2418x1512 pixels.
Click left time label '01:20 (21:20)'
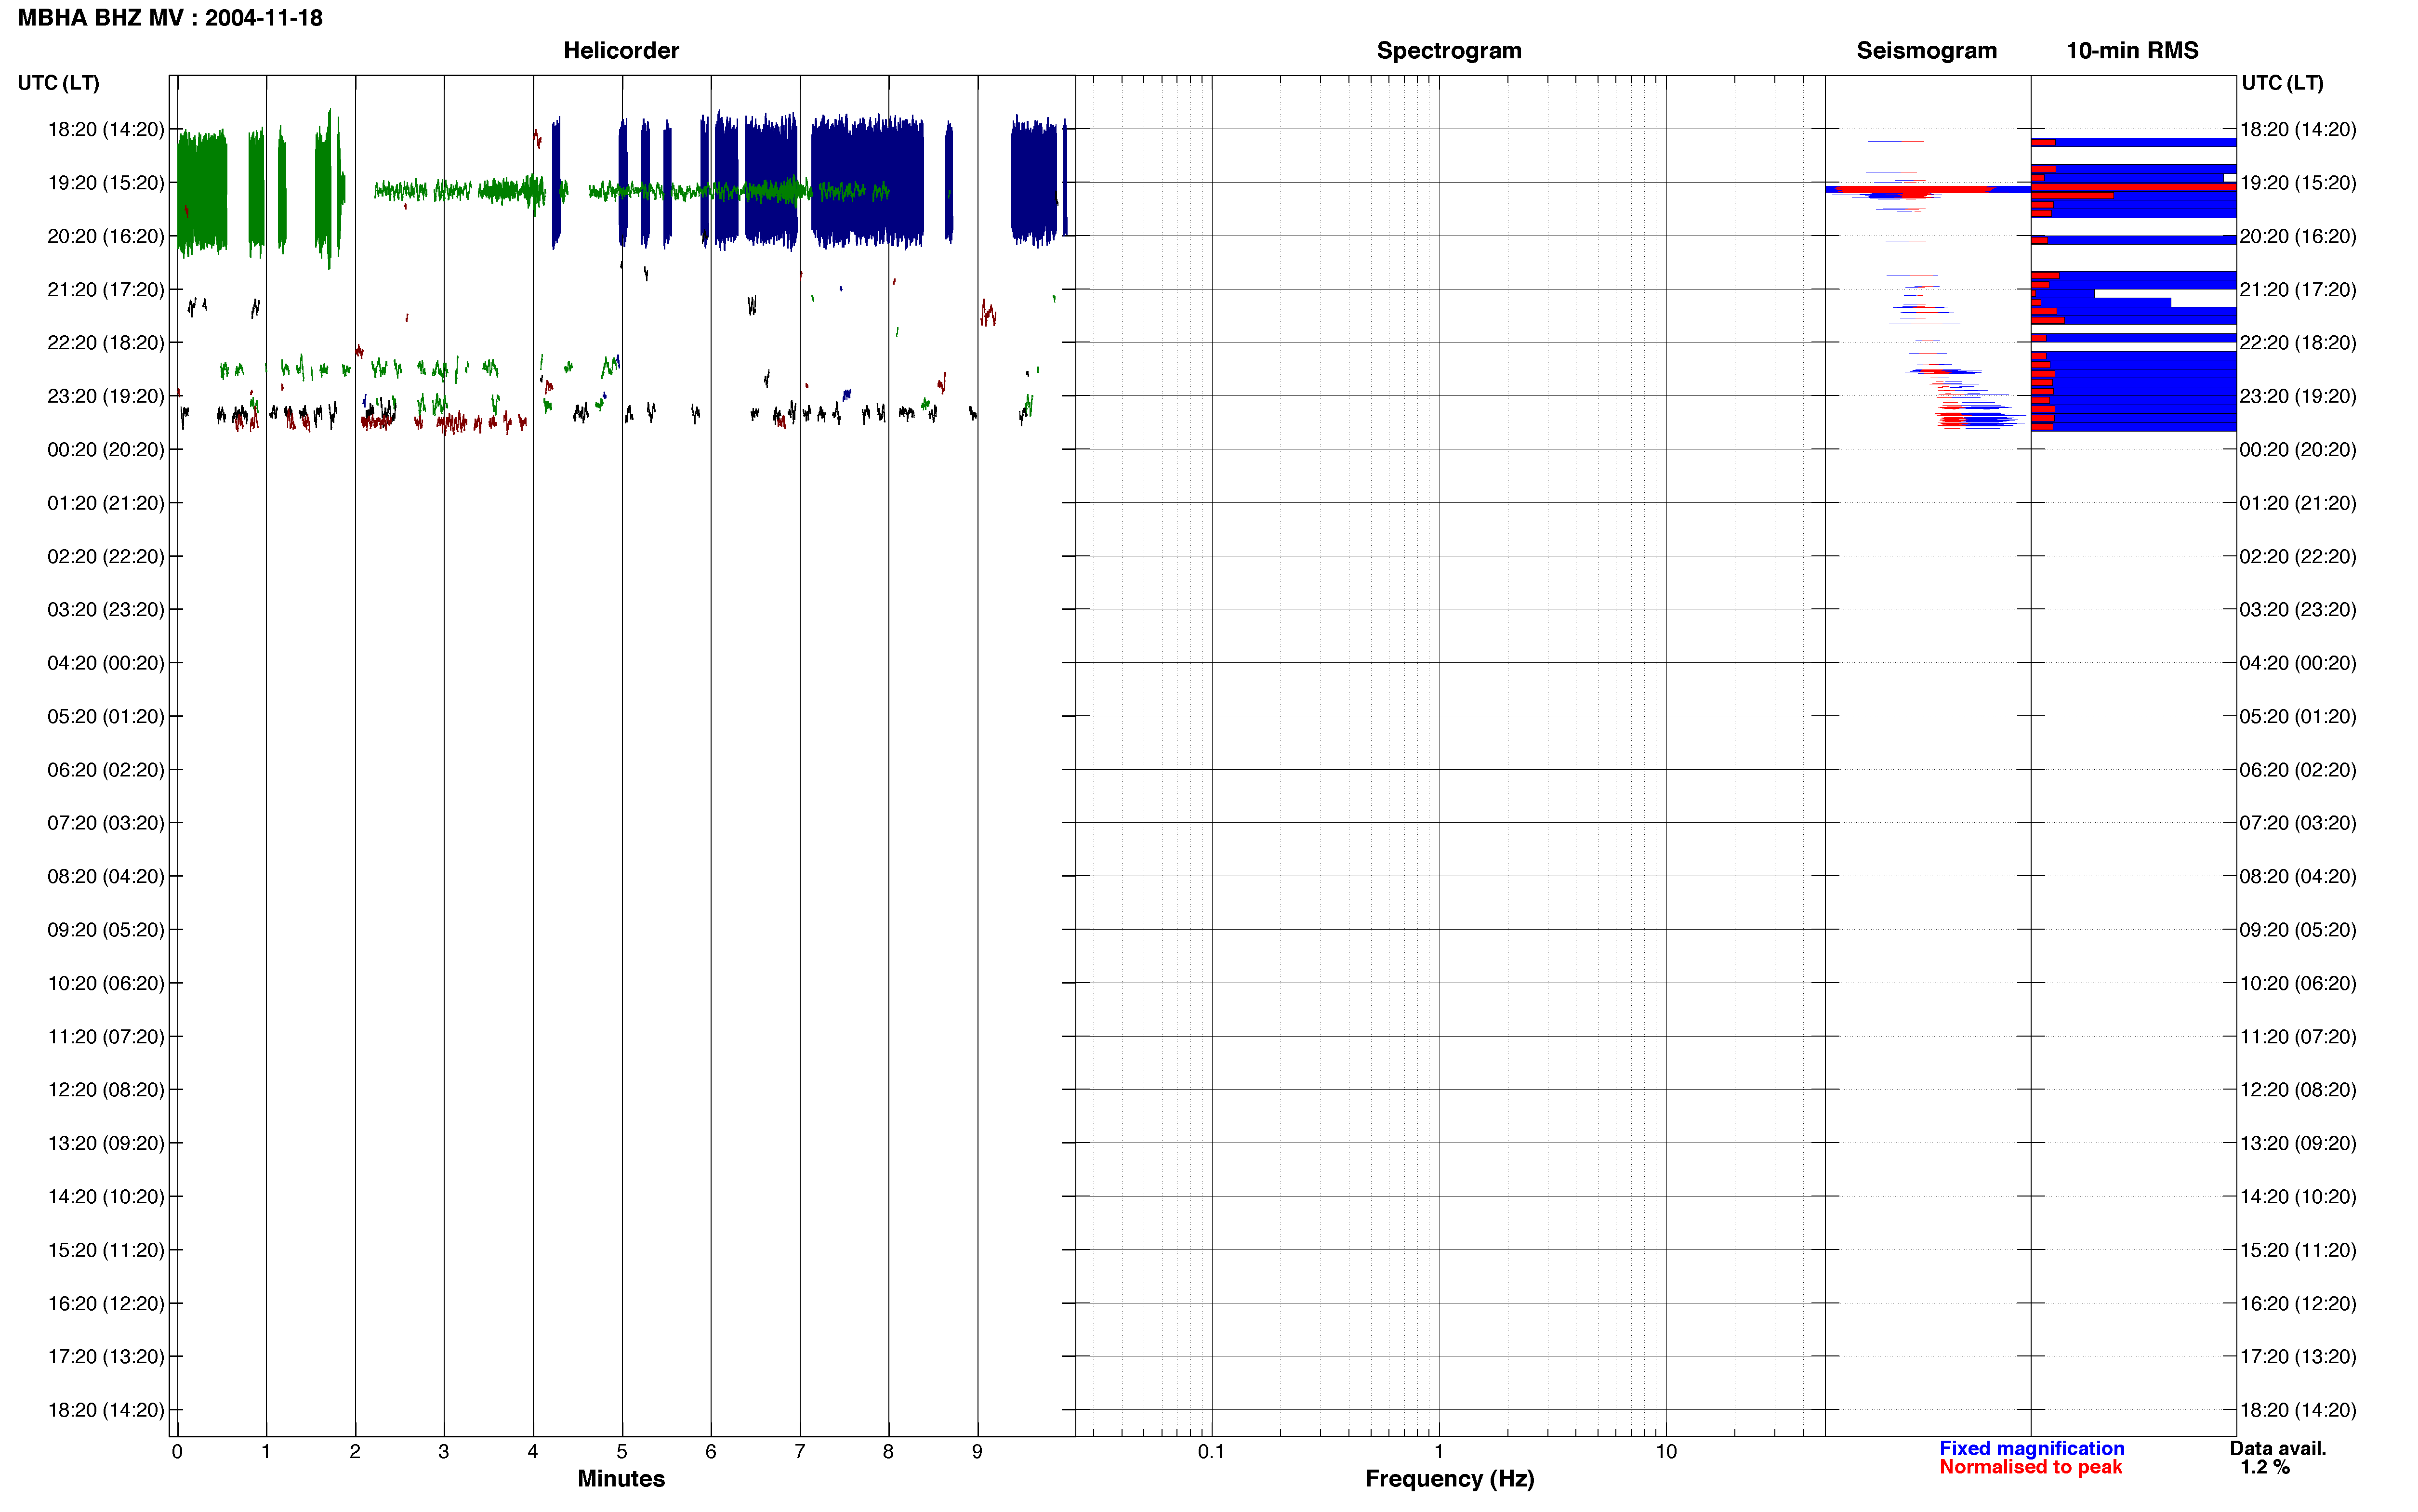point(106,503)
